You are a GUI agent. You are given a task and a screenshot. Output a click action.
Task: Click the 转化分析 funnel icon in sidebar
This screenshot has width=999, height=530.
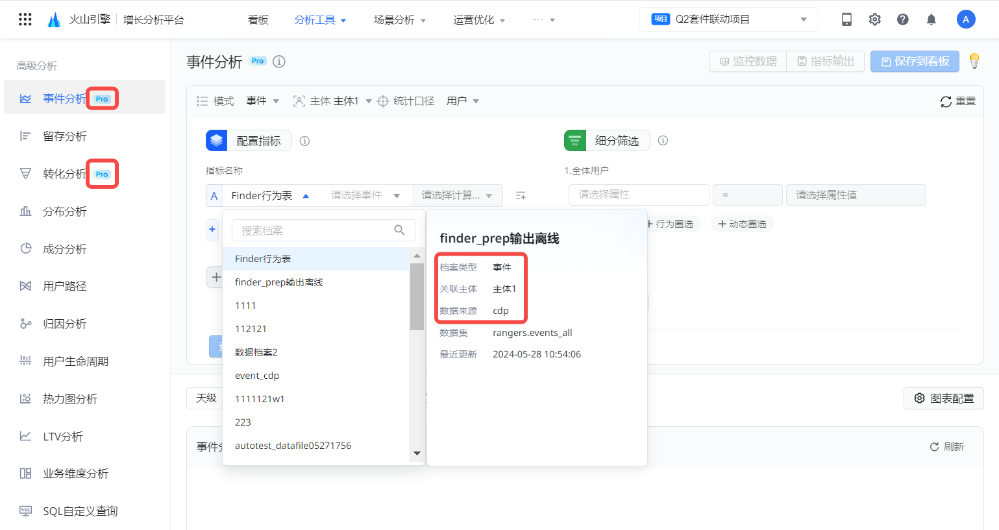click(x=25, y=174)
